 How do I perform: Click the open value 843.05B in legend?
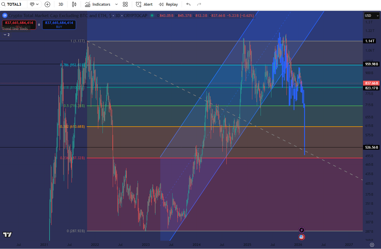[x=166, y=15]
